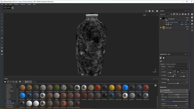Open the Edit menu

[x=6, y=4]
